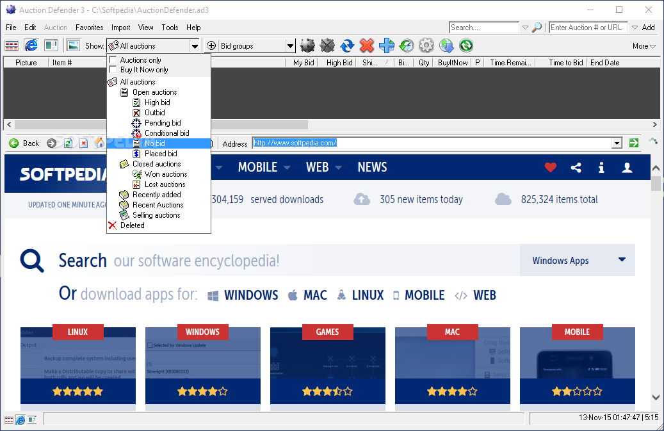Open the Search box dropdown arrow
The image size is (664, 431).
click(x=525, y=28)
